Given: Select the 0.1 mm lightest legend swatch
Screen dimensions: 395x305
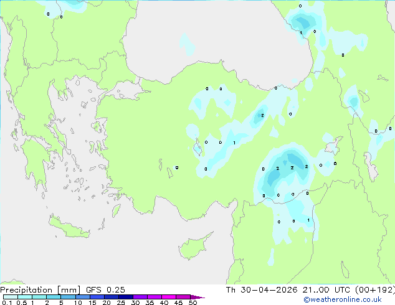Looking at the screenshot, I should point(11,297).
